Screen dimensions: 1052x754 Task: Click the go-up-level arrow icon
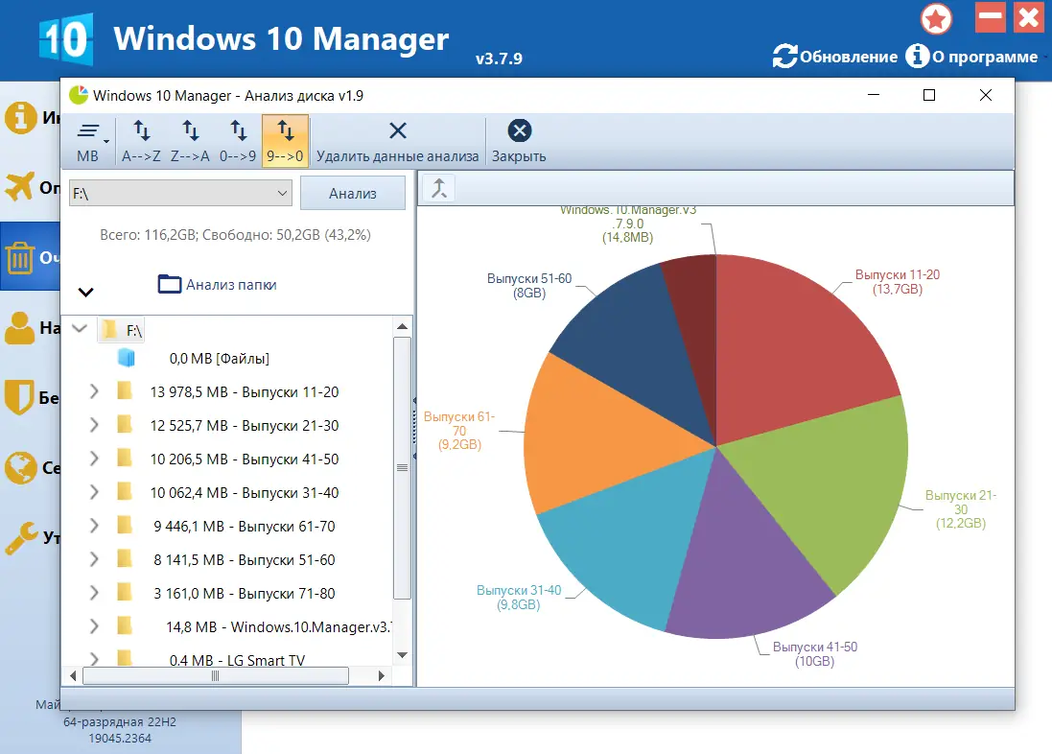pos(439,189)
